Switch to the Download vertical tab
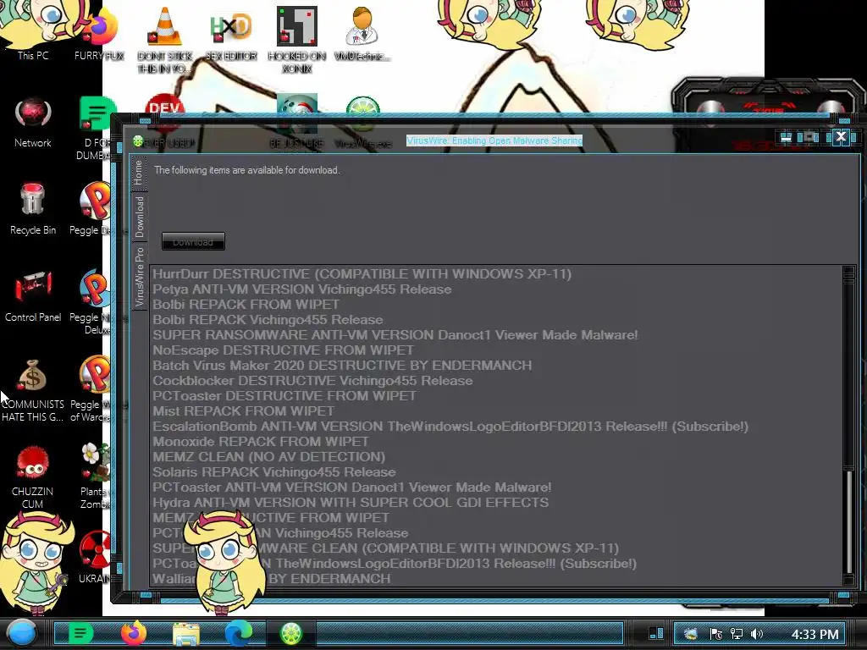 tap(139, 217)
